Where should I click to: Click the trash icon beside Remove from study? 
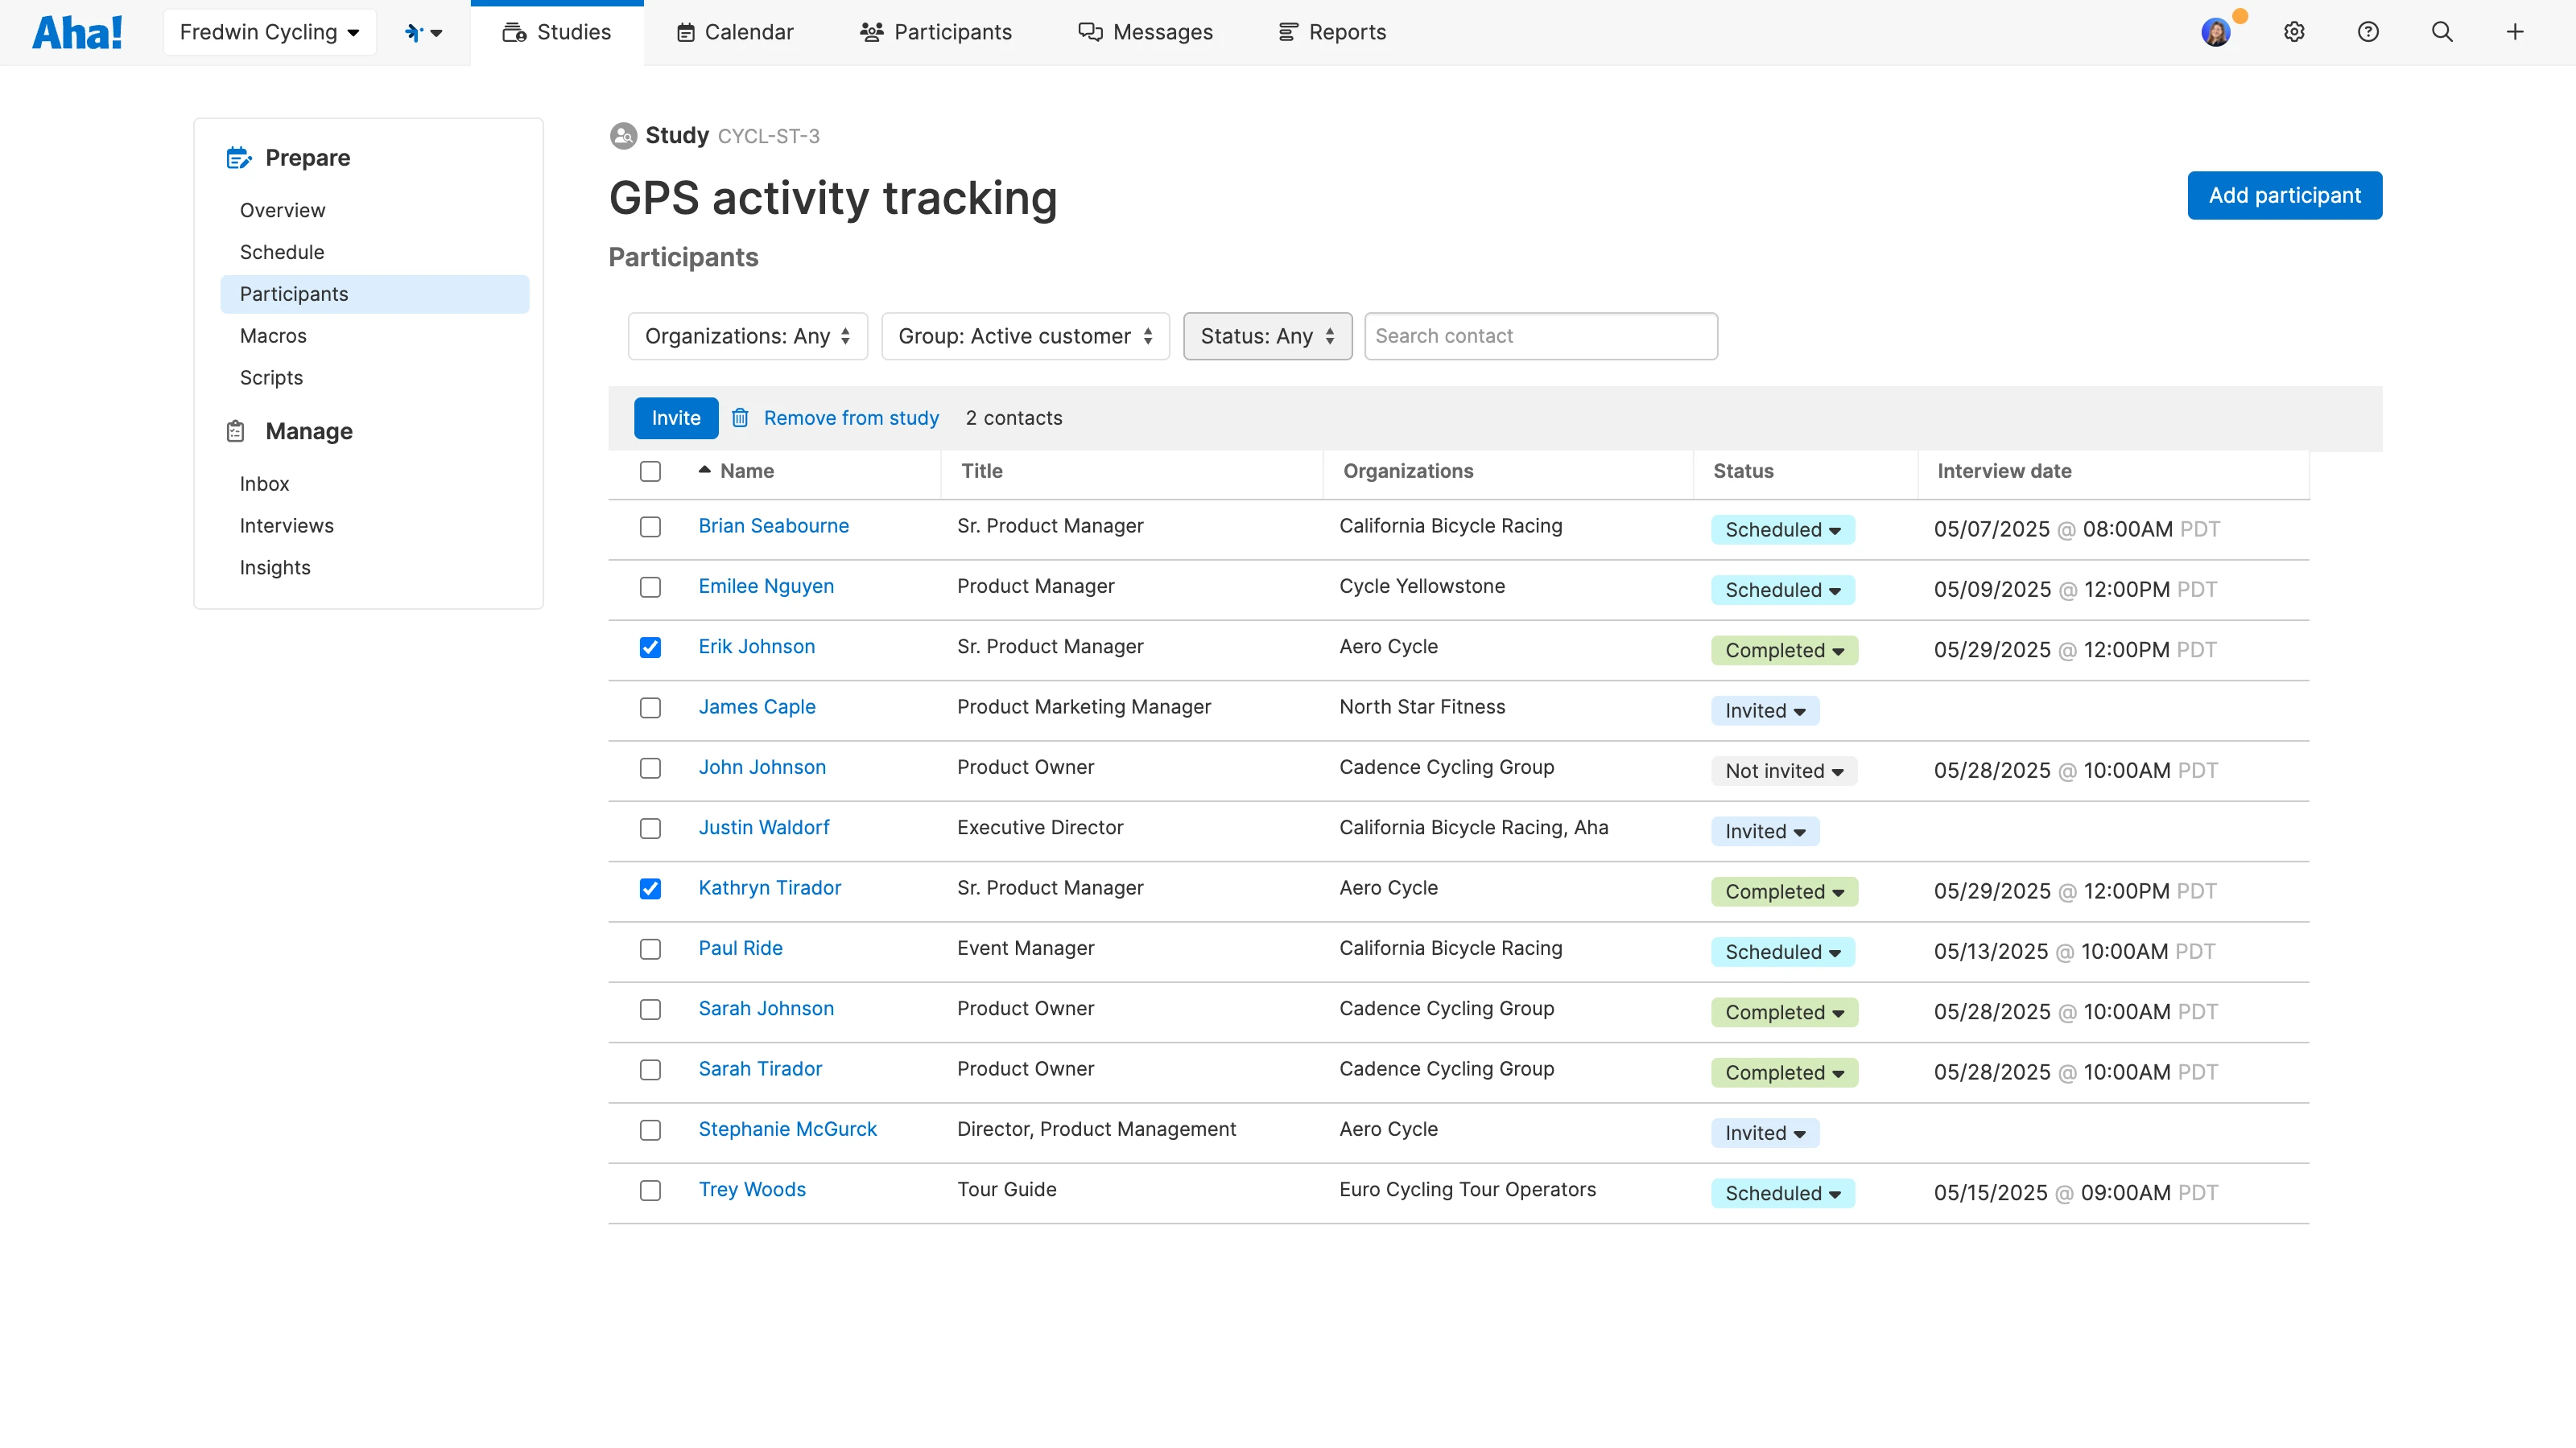point(740,418)
